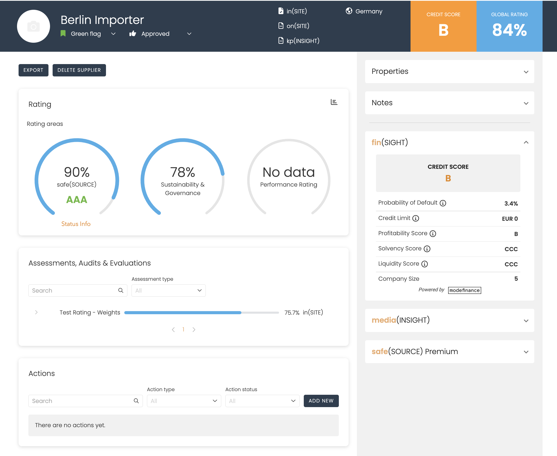Click the DELETE SUPPLIER button
This screenshot has height=456, width=557.
[x=79, y=70]
